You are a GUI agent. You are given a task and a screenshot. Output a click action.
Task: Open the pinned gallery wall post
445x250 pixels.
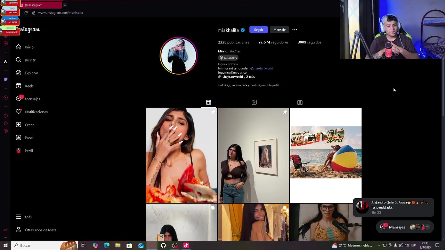click(x=253, y=155)
